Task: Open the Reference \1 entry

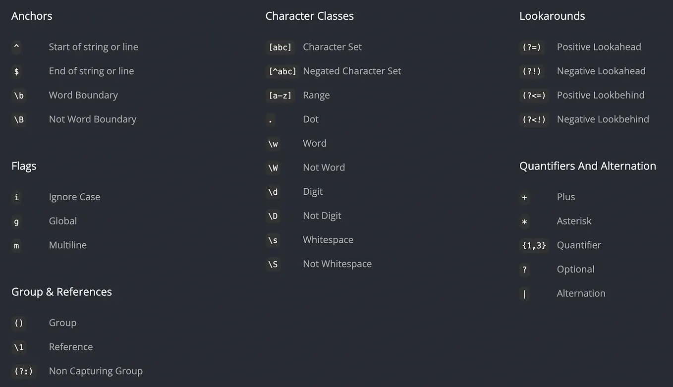Action: click(x=70, y=347)
